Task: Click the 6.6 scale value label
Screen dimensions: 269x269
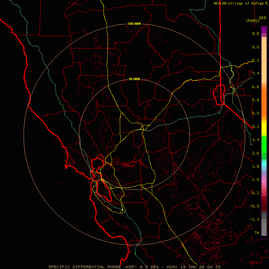Action: point(256,87)
